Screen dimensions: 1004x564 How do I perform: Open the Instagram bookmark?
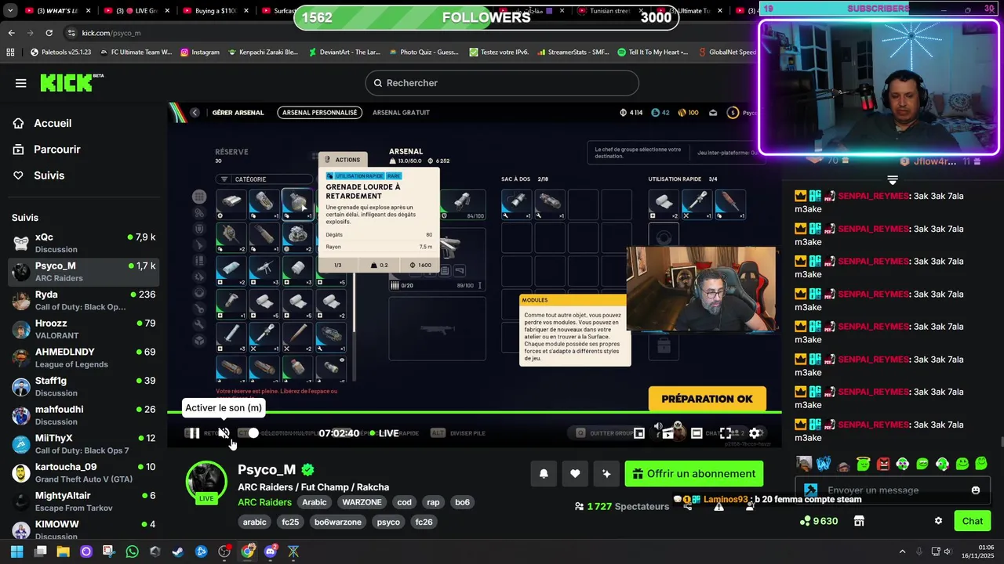tap(200, 52)
